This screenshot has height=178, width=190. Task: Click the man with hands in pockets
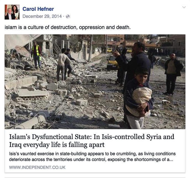pyautogui.click(x=173, y=74)
